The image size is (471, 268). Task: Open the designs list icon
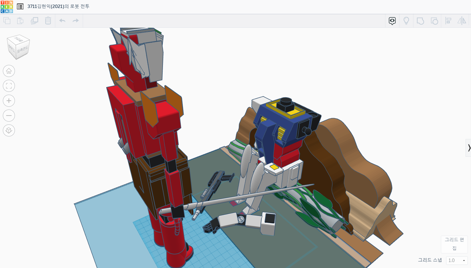point(20,6)
